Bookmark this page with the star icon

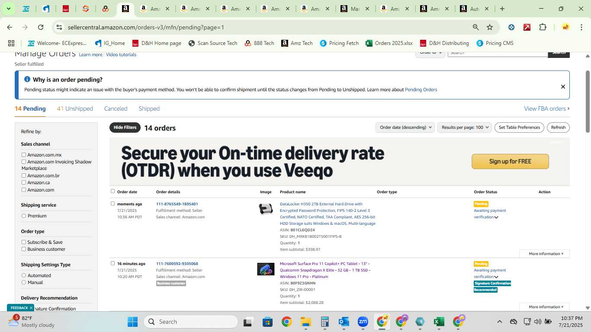coord(490,27)
